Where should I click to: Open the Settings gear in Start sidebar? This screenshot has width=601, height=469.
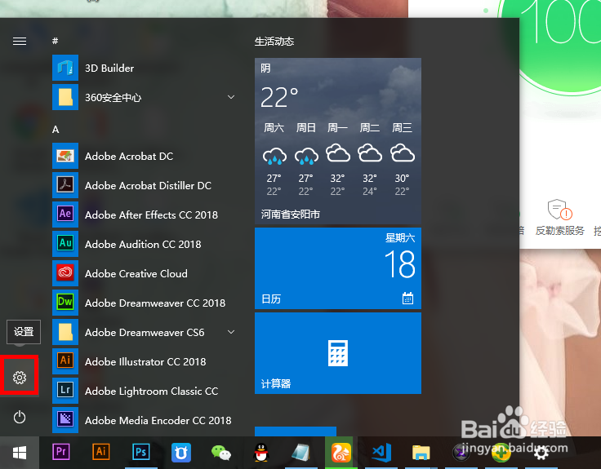pyautogui.click(x=20, y=378)
